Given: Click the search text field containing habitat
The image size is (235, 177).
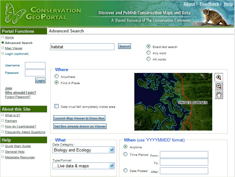Looking at the screenshot, I should tap(82, 47).
